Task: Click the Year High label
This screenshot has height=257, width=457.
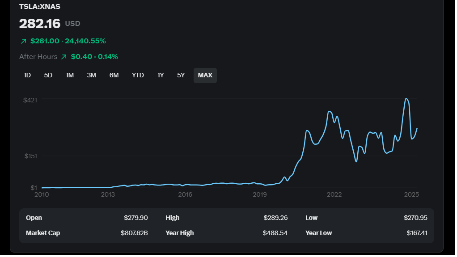Action: click(180, 234)
